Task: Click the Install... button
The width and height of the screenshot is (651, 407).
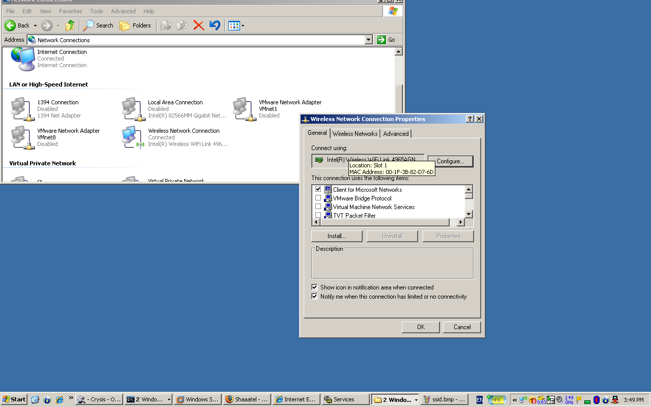Action: click(x=337, y=236)
